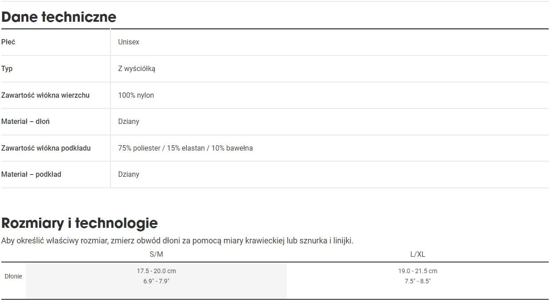Click "Dziany" in the Materiał – podkład row
This screenshot has height=302, width=554.
[x=129, y=174]
